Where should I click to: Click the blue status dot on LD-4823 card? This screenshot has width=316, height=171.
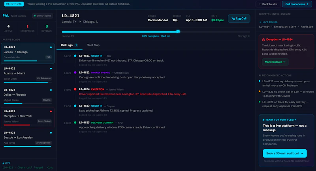point(51,90)
